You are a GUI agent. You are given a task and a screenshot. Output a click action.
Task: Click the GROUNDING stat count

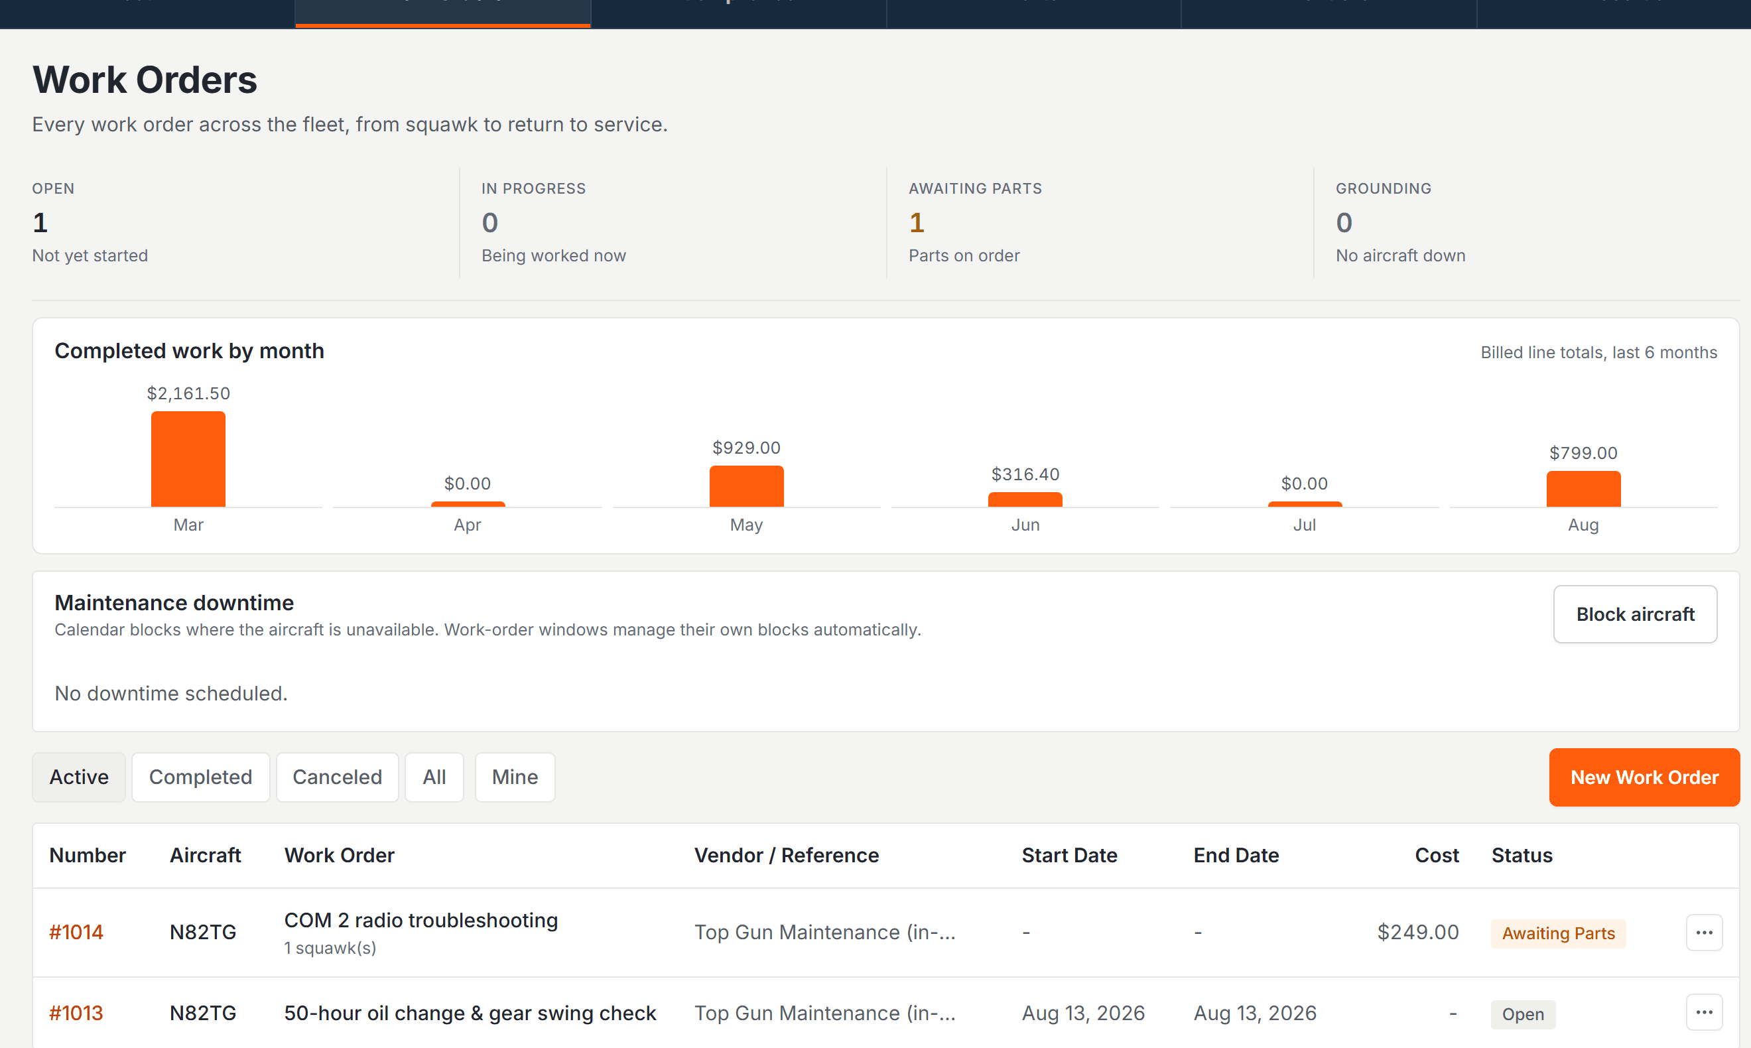pos(1344,223)
